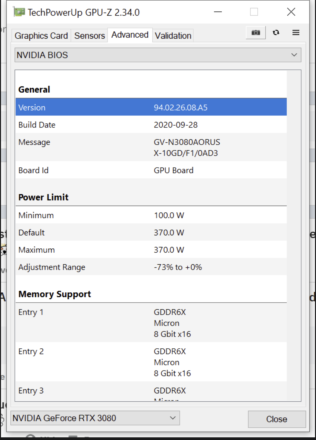
Task: Click the refresh icon to re-read GPU data
Action: click(x=276, y=32)
